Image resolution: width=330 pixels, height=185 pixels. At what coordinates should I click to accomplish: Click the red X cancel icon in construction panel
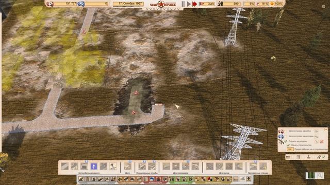coord(322,142)
